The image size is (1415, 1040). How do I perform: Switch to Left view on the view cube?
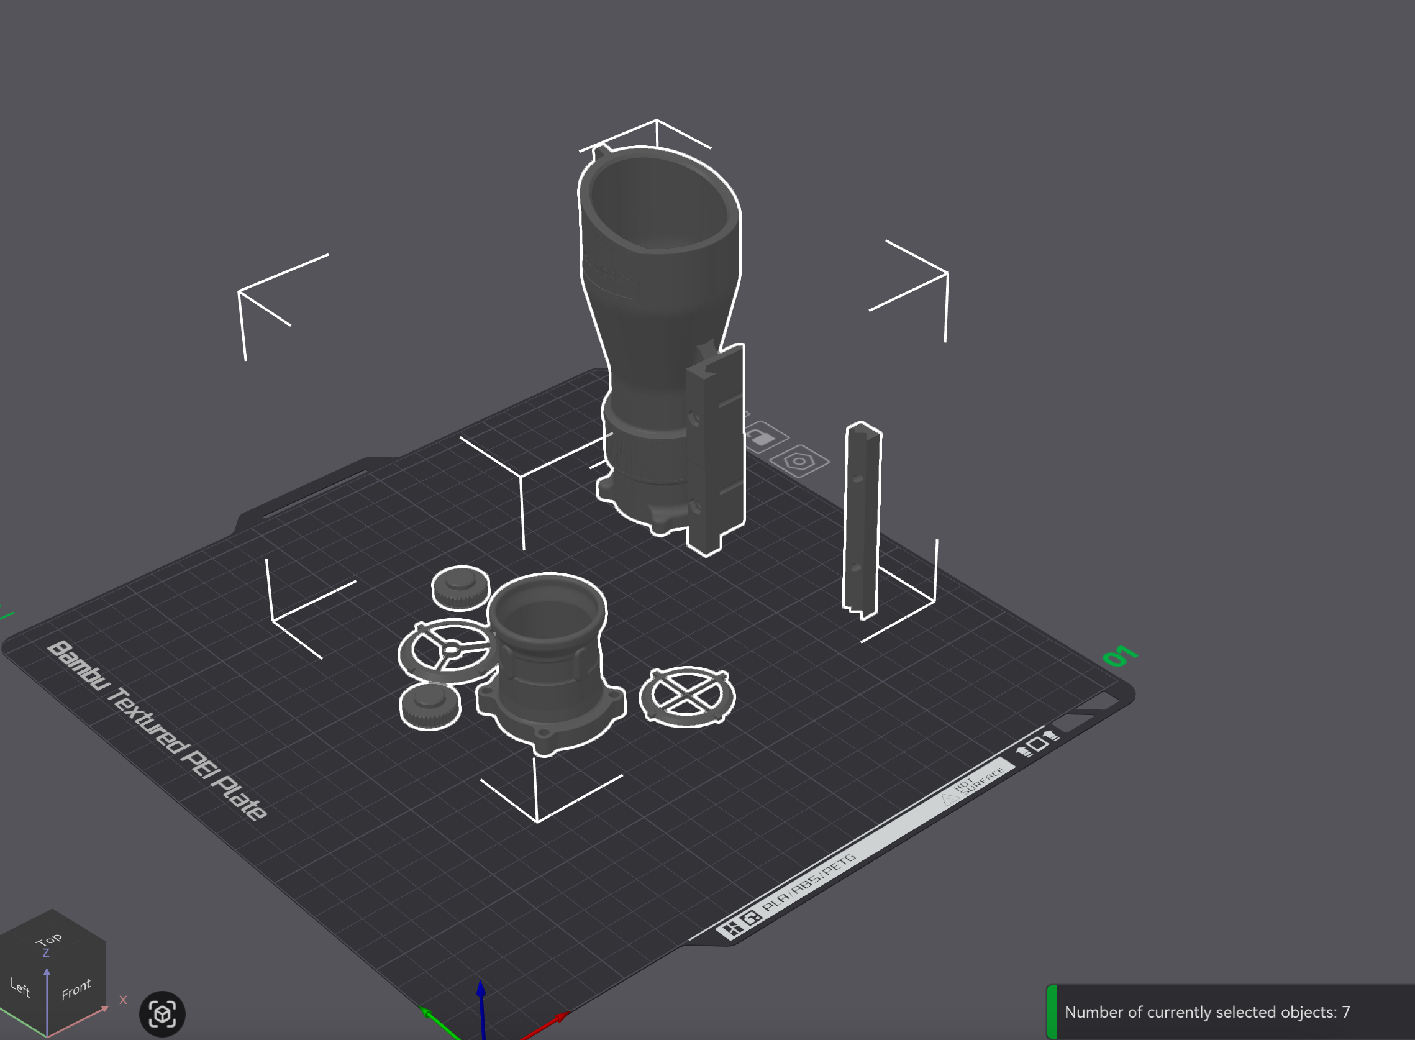(20, 987)
